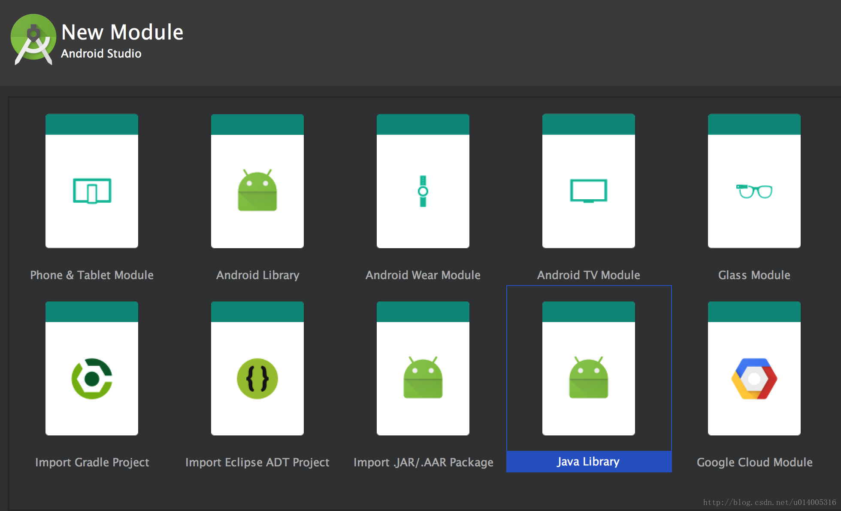Select the Android Wear Module card
This screenshot has width=841, height=511.
(x=423, y=181)
